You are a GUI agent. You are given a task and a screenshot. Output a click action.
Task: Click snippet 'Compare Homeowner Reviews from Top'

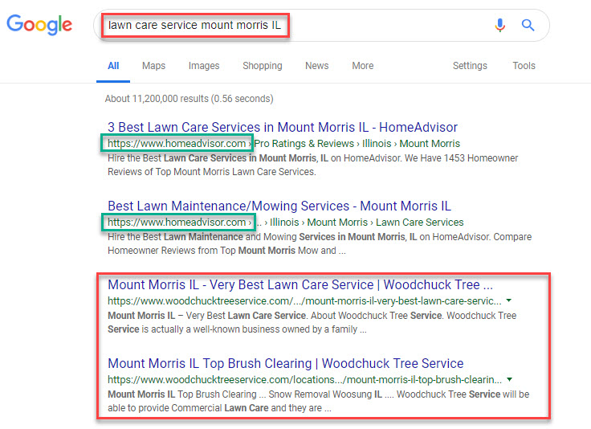pyautogui.click(x=320, y=243)
